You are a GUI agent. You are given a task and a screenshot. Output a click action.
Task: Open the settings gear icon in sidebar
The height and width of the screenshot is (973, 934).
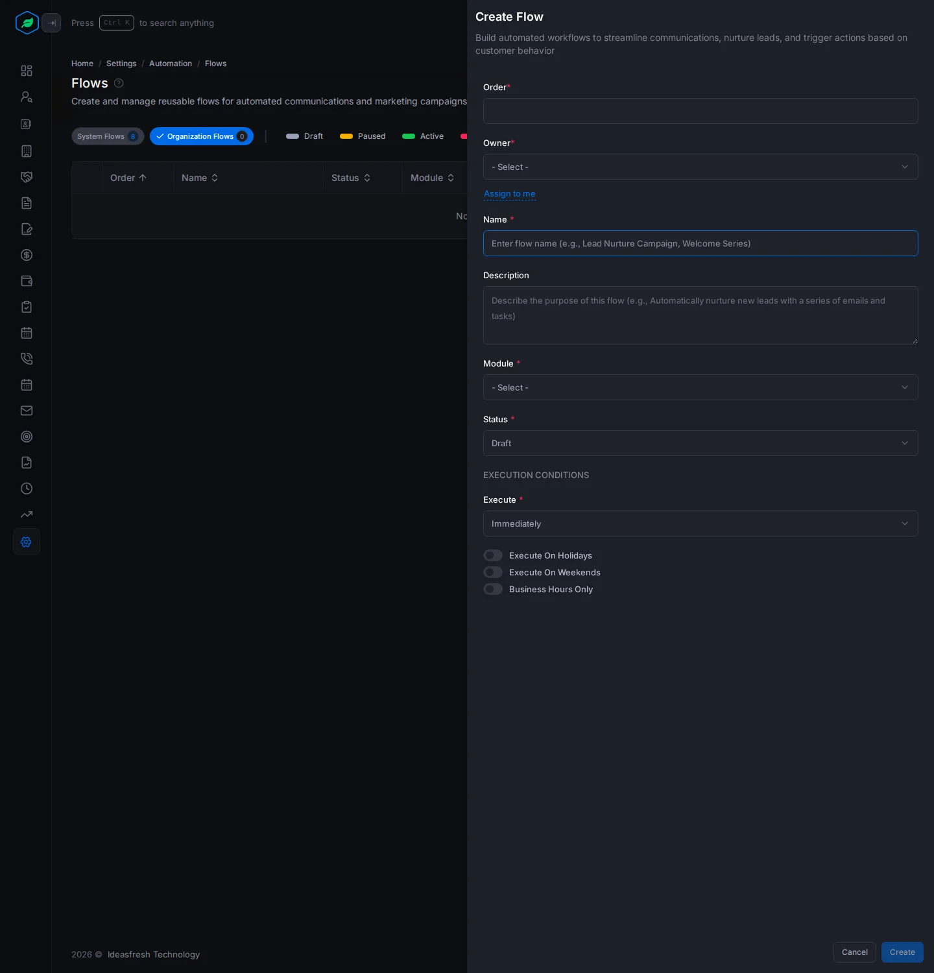[x=27, y=542]
